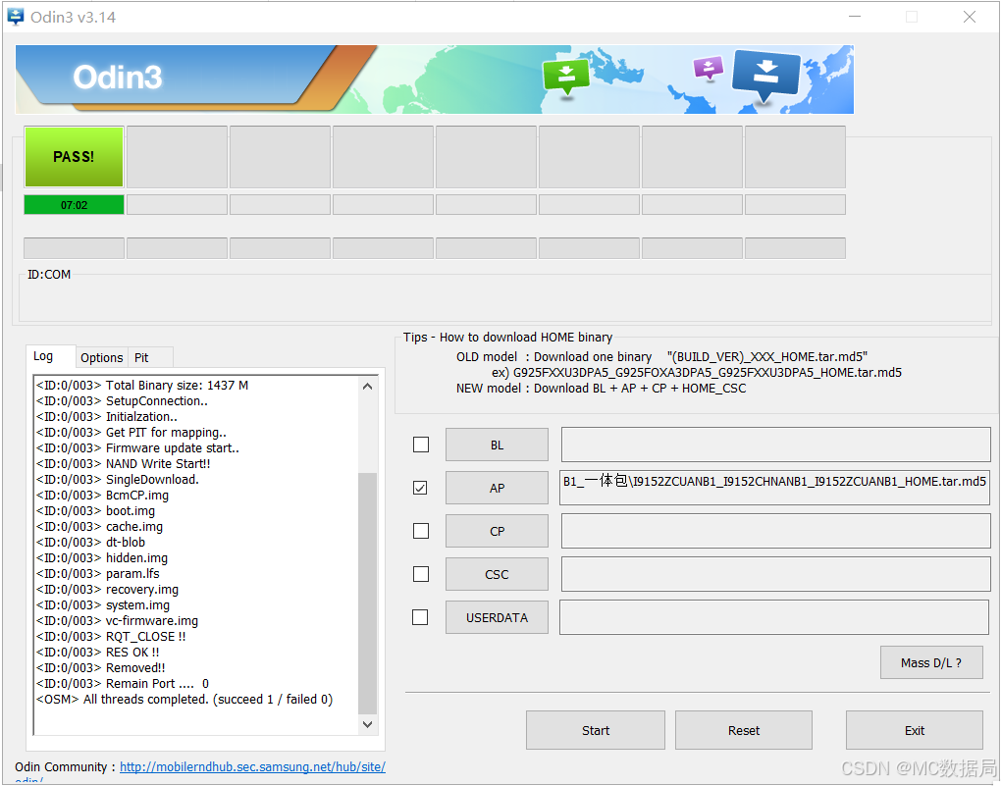Click 'All threads completed' log line
Viewport: 1001px width, 786px height.
184,700
